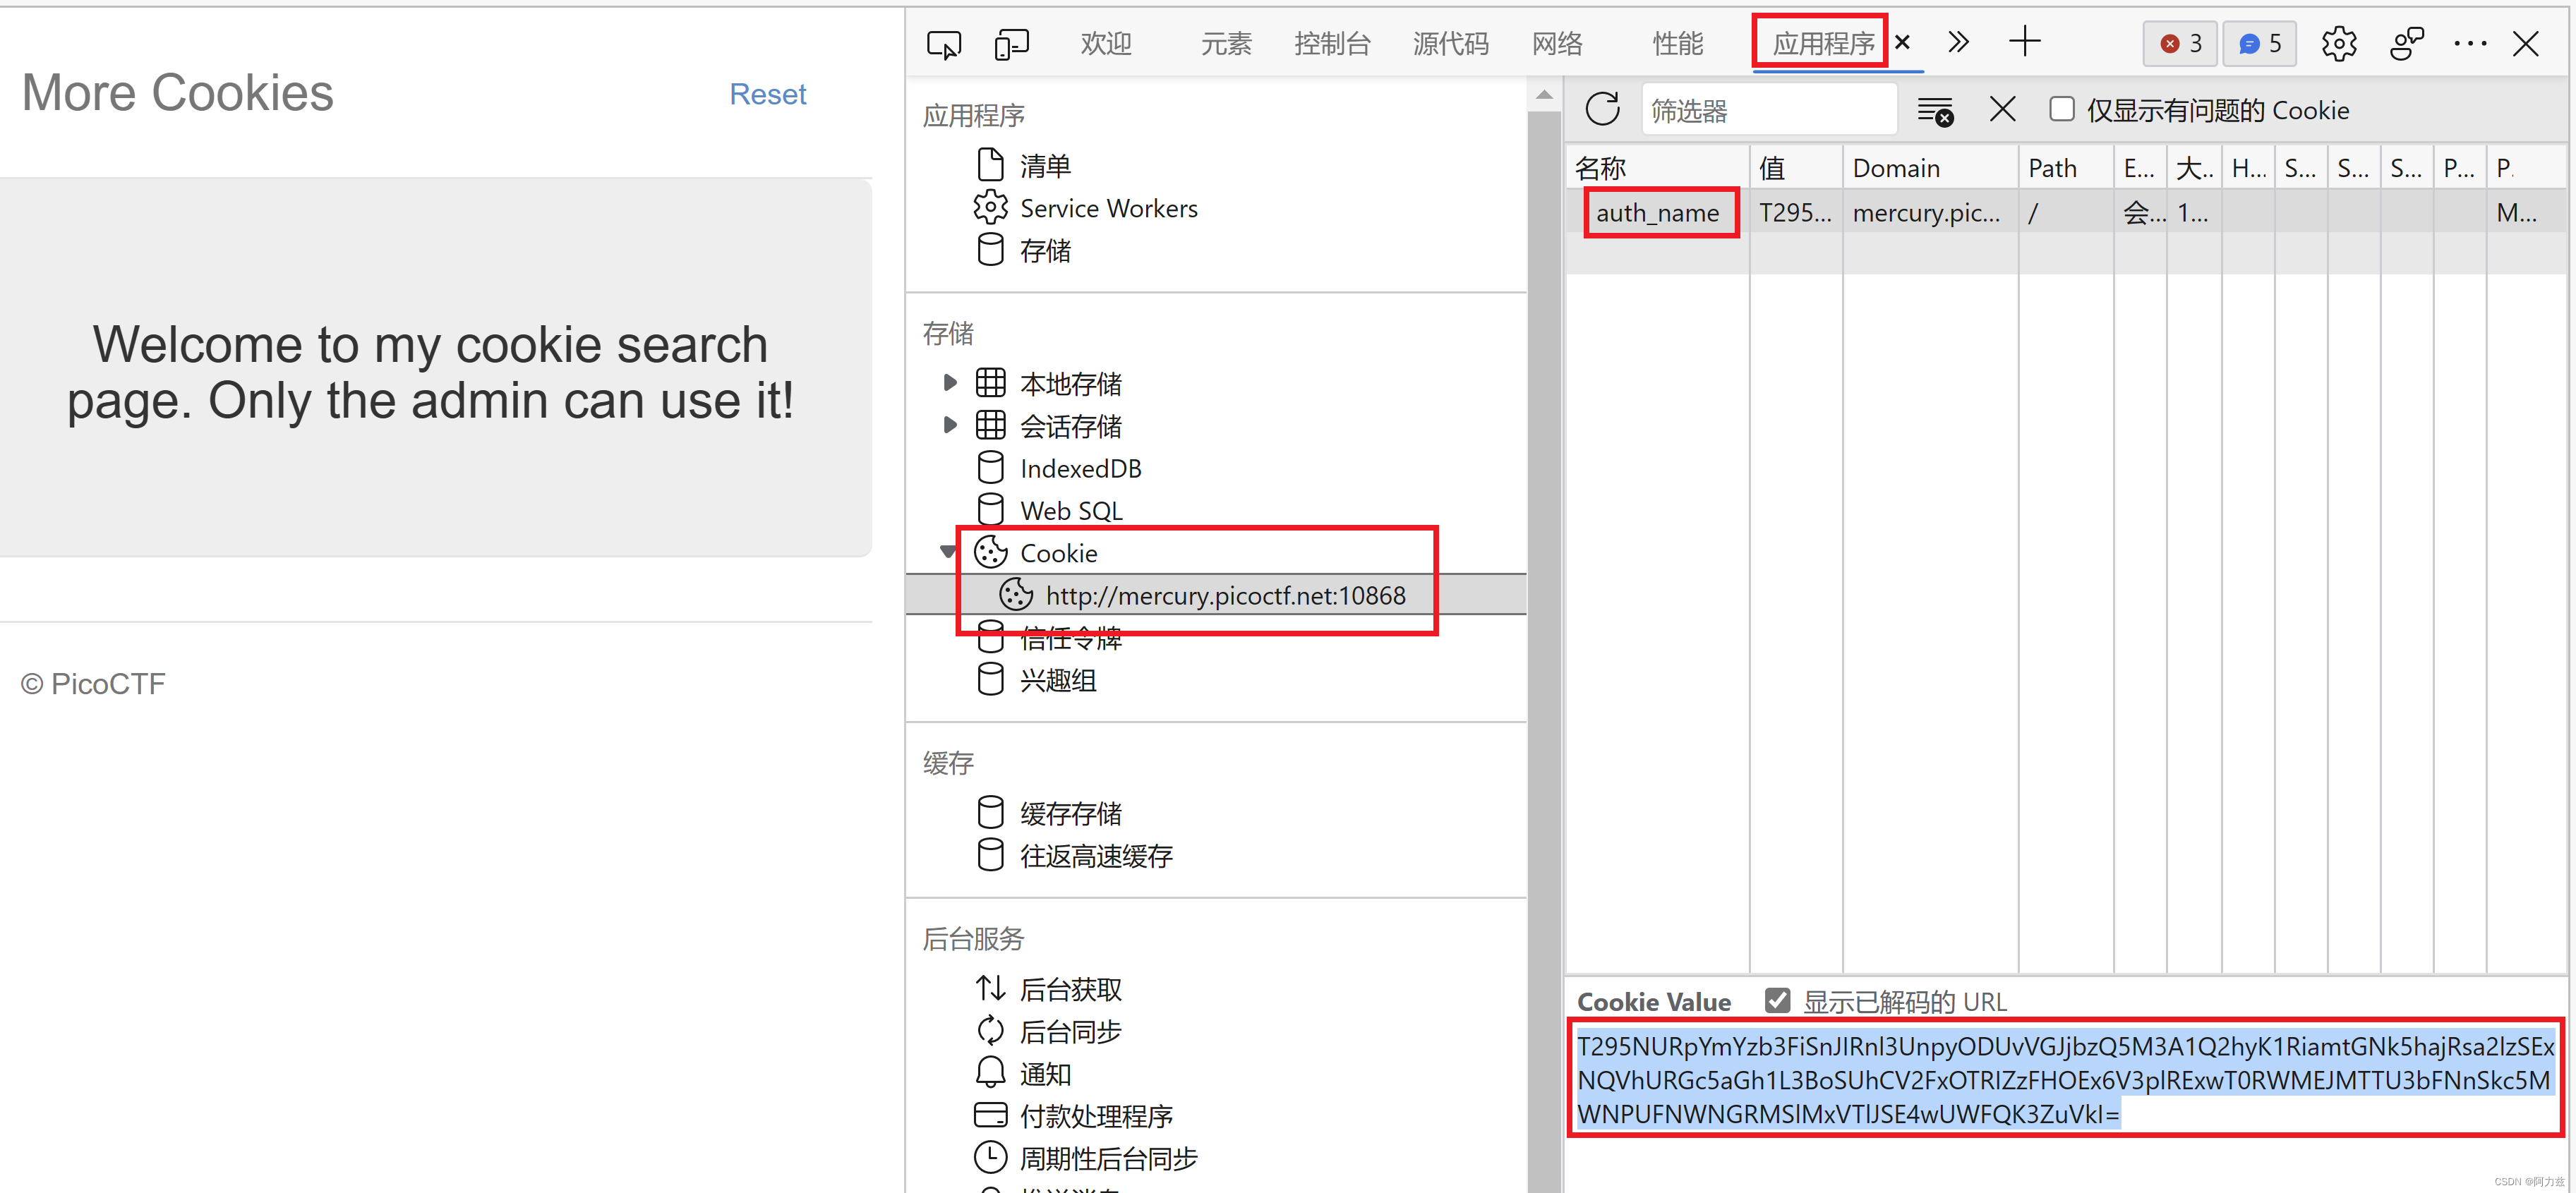Uncheck show decoded URL checkbox
The image size is (2576, 1193).
click(x=1777, y=1000)
